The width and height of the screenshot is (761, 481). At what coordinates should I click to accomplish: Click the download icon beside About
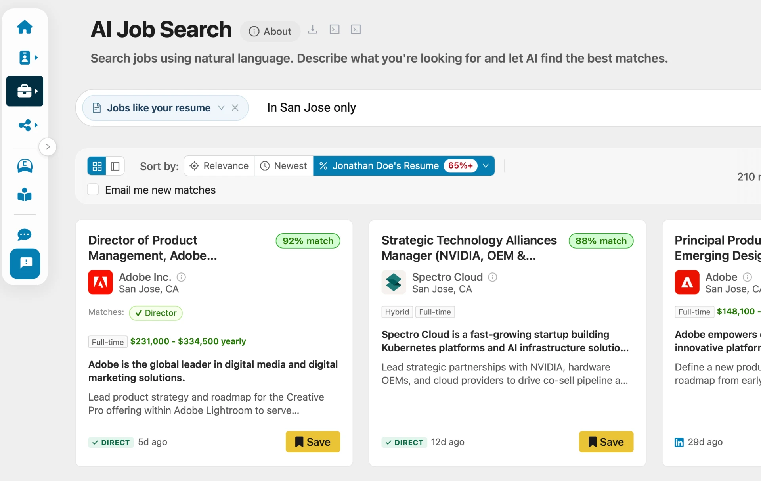313,29
